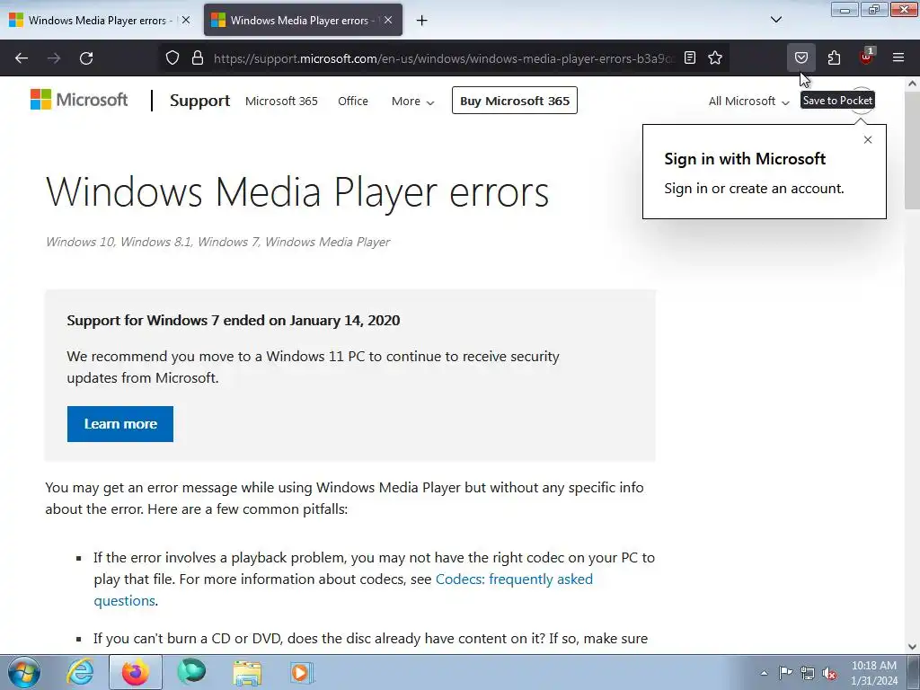Click the site security padlock icon
This screenshot has height=690, width=920.
198,58
